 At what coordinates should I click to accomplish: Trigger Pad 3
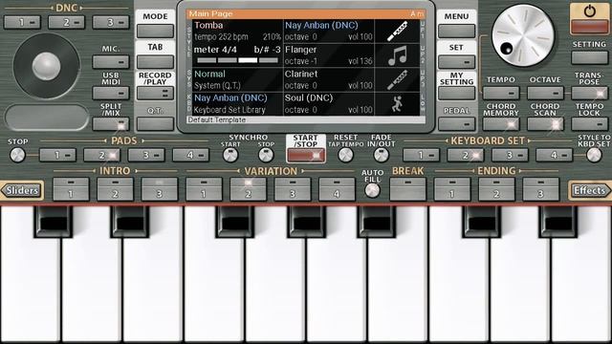pos(146,155)
